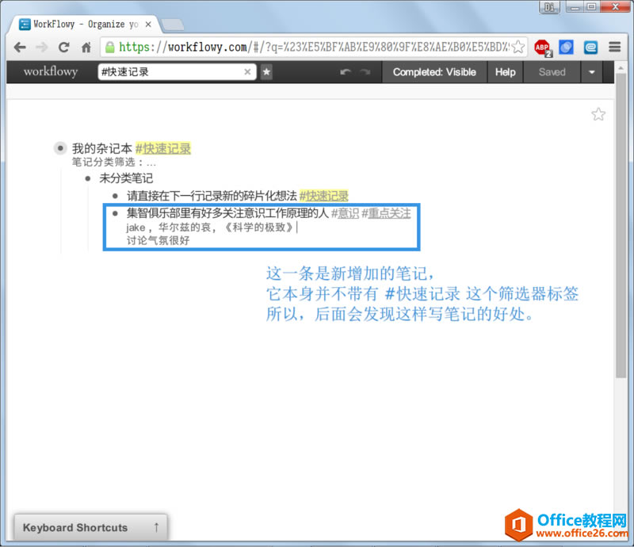Viewport: 634px width, 547px height.
Task: Click the browser back arrow
Action: pyautogui.click(x=20, y=48)
